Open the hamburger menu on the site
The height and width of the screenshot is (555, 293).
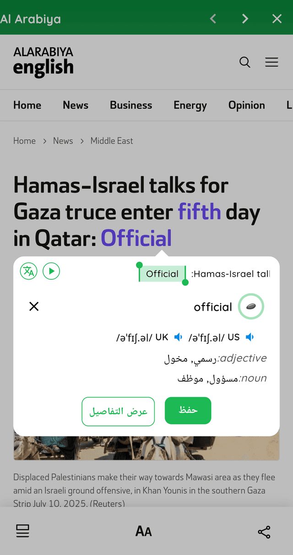[x=271, y=62]
